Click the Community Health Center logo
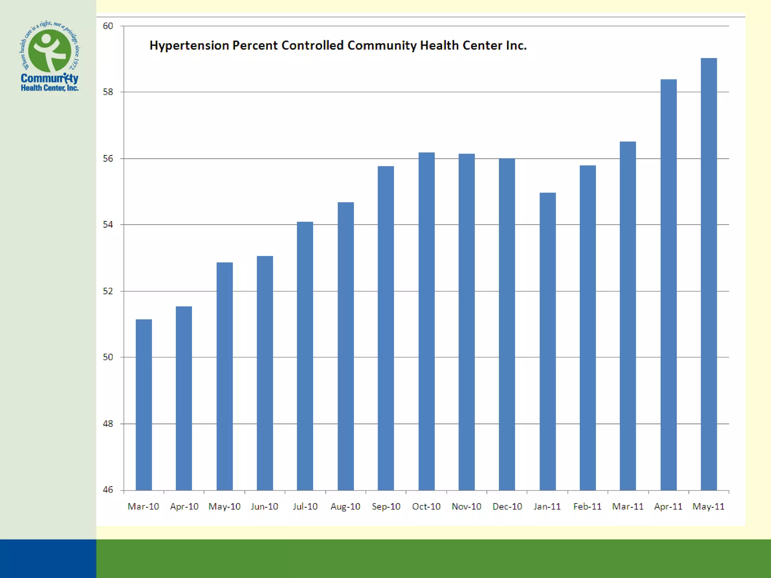Viewport: 771px width, 578px height. tap(49, 56)
